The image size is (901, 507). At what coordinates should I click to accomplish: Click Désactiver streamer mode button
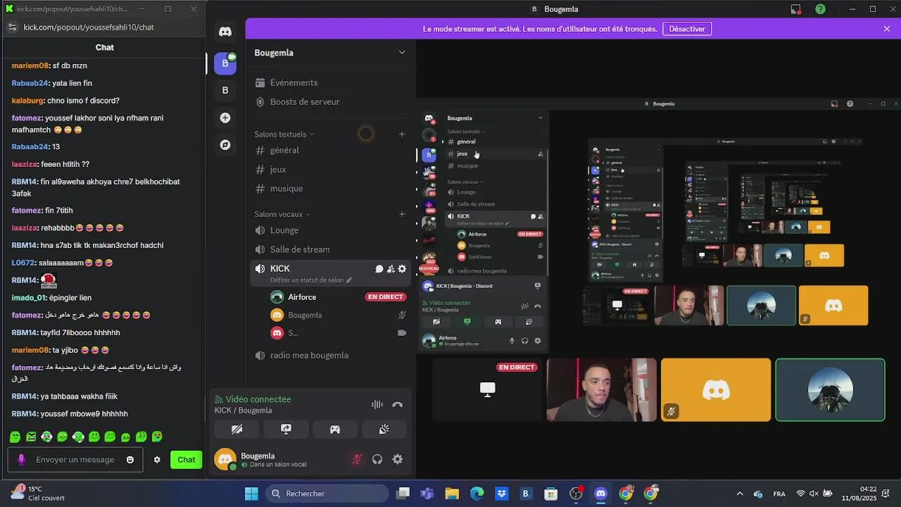point(687,29)
